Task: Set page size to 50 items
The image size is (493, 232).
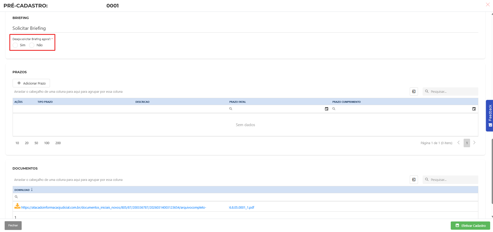Action: (x=36, y=143)
